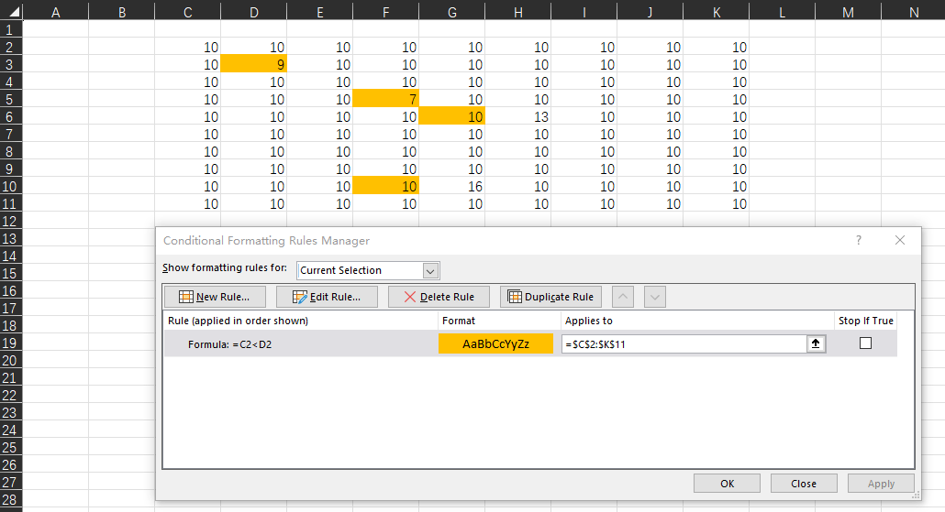This screenshot has height=512, width=945.
Task: Select column N header
Action: [913, 12]
